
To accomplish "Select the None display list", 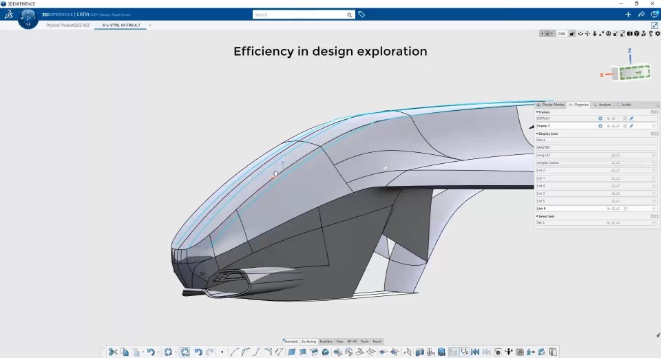I will point(596,140).
